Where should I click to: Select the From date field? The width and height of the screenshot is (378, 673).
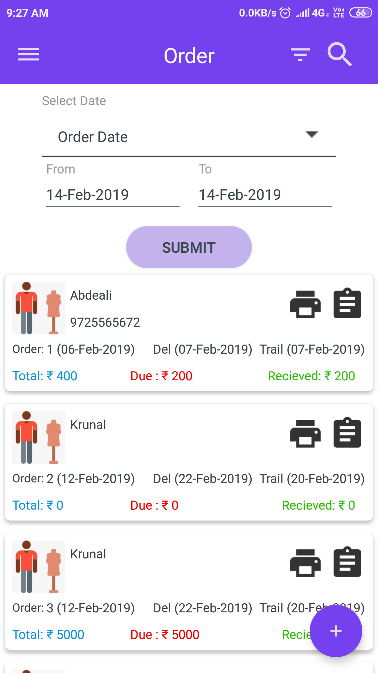click(112, 195)
